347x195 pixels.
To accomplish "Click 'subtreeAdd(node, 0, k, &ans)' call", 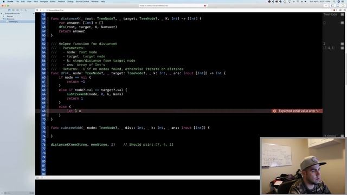I will tap(95, 94).
